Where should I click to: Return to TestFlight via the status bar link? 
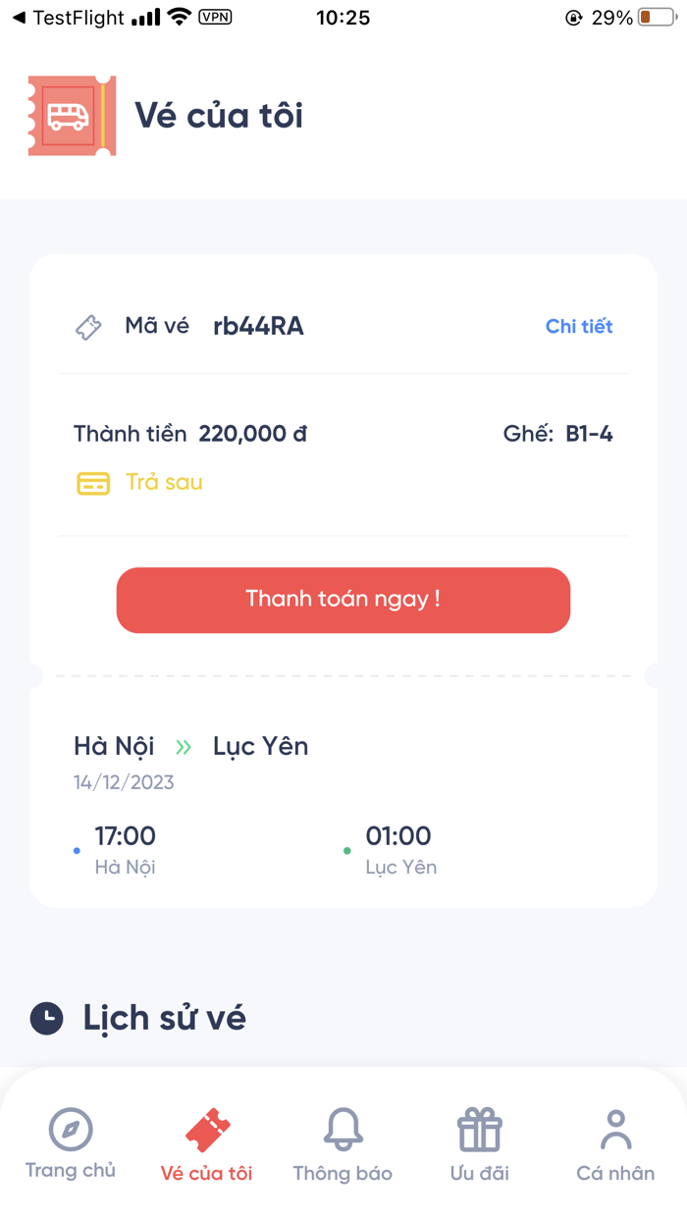coord(69,17)
